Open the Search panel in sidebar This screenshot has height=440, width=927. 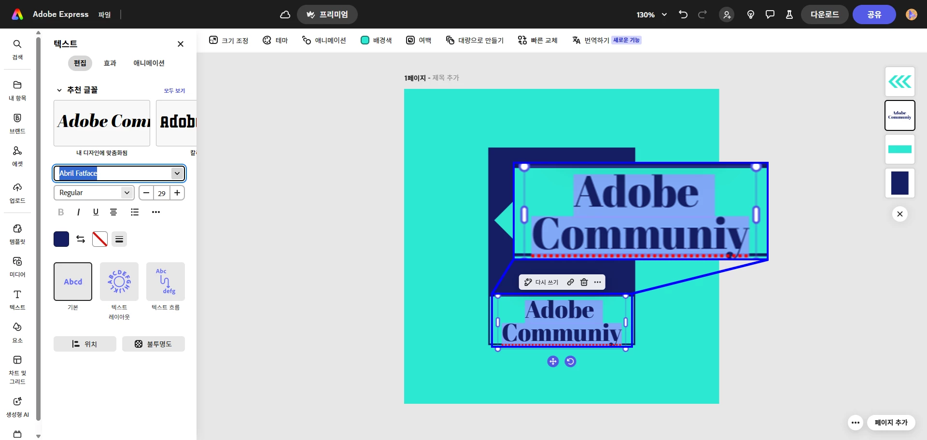pos(17,49)
